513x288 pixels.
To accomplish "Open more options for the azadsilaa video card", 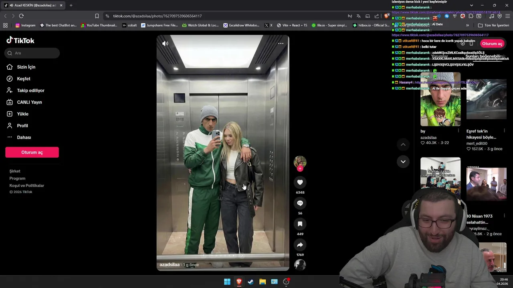I will coord(458,131).
